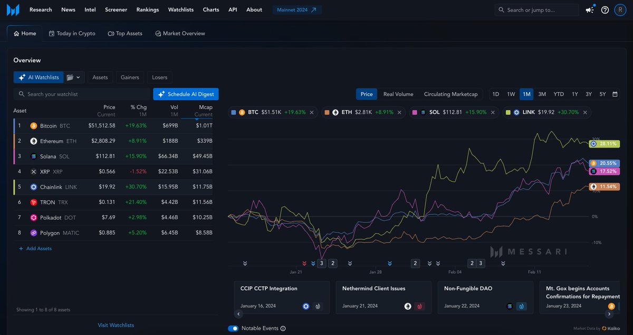Screen dimensions: 633x335
Task: Click the Solana icon on Non-Fungible DAO card
Action: [510, 306]
